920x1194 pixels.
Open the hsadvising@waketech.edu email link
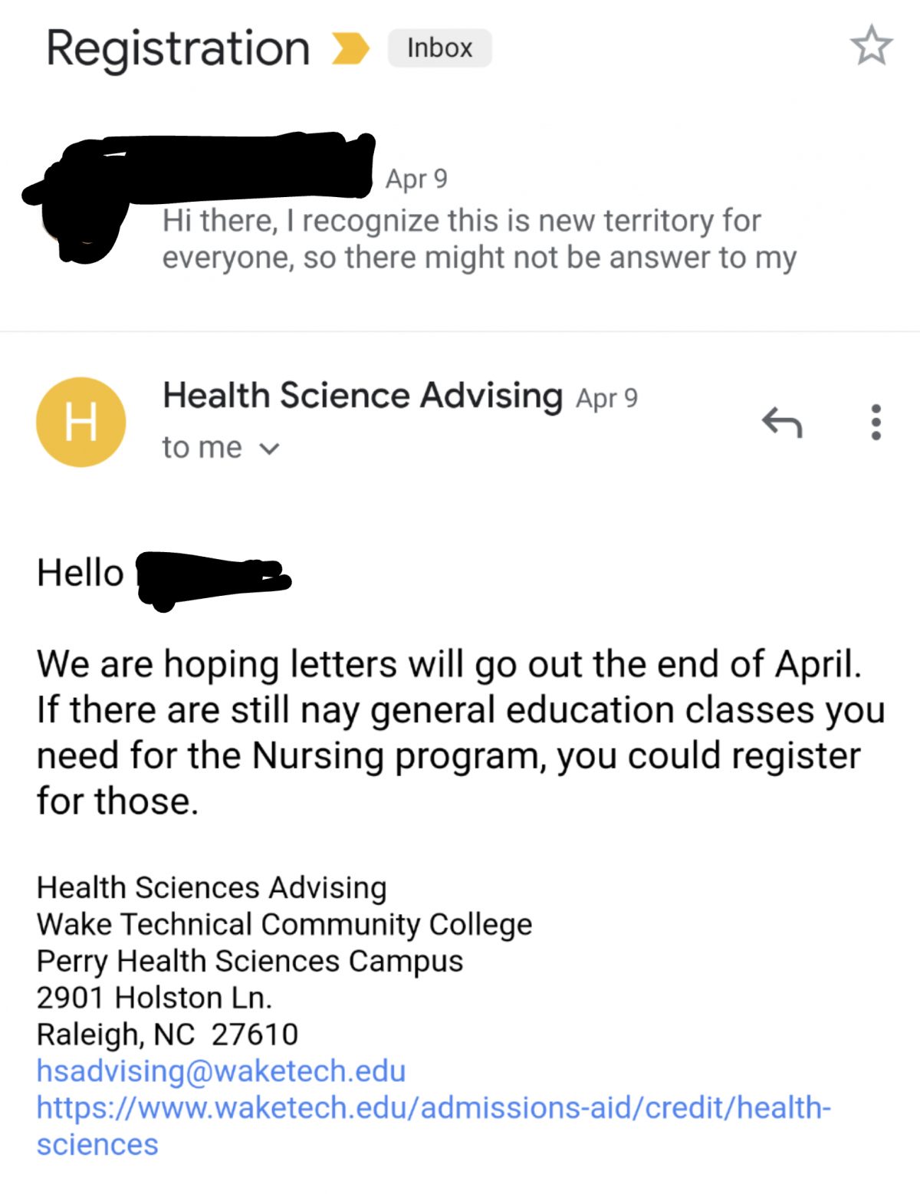point(221,1071)
